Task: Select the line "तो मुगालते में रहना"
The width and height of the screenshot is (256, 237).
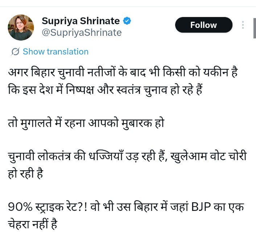Action: [86, 123]
